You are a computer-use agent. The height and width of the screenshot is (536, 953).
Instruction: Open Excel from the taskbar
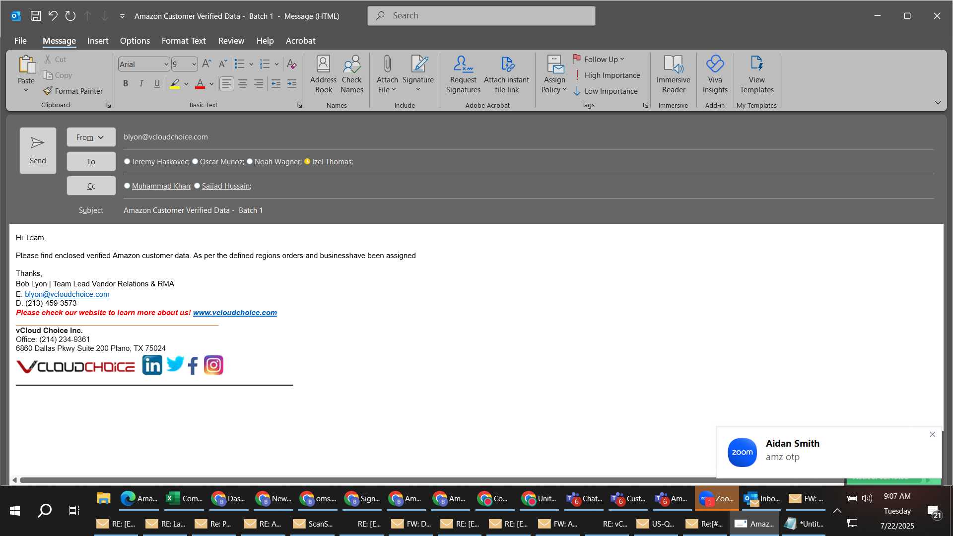point(184,498)
